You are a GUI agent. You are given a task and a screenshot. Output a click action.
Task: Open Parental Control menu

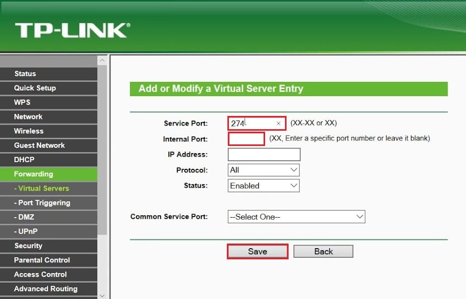[x=42, y=260]
